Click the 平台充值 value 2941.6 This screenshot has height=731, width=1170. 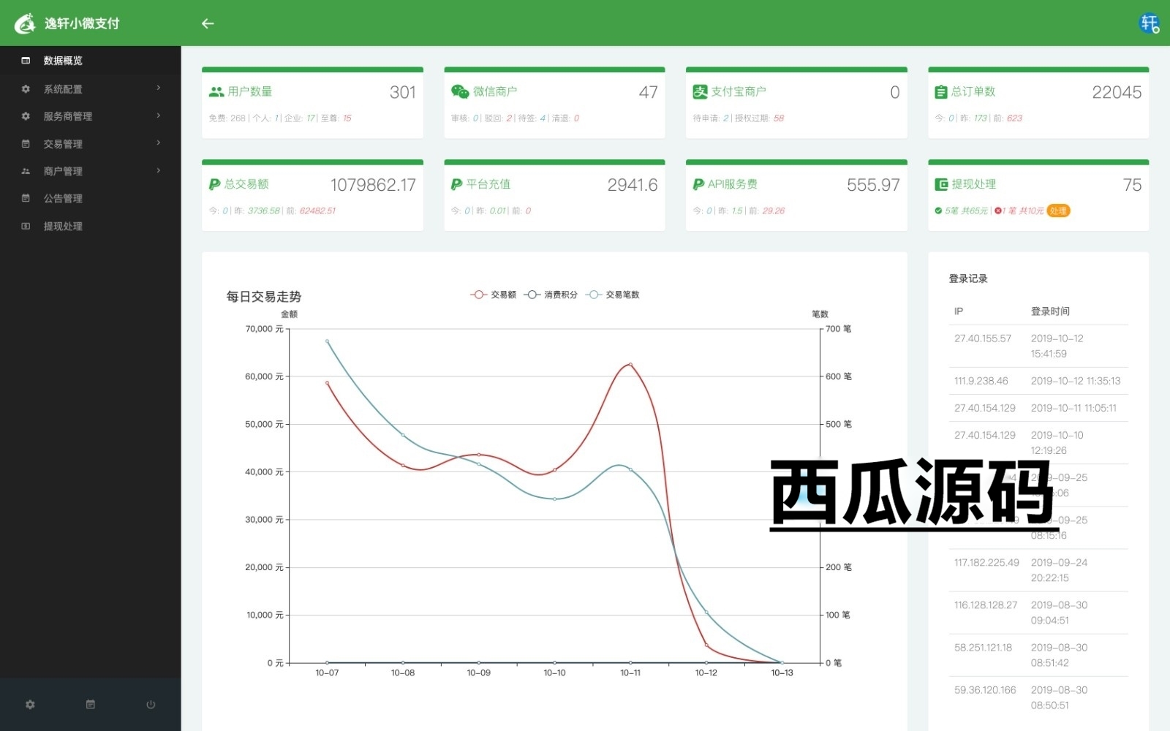pyautogui.click(x=633, y=185)
